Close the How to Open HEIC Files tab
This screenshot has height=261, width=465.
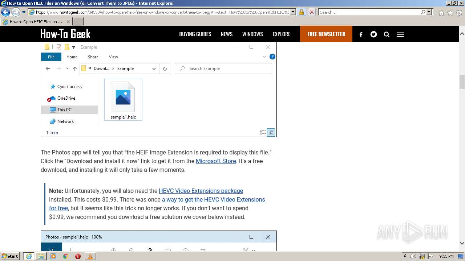click(x=68, y=22)
